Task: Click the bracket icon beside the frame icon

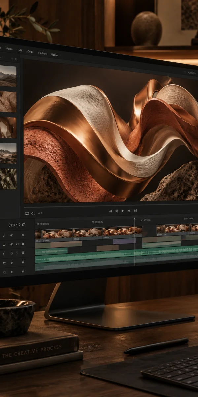Action: [33, 213]
